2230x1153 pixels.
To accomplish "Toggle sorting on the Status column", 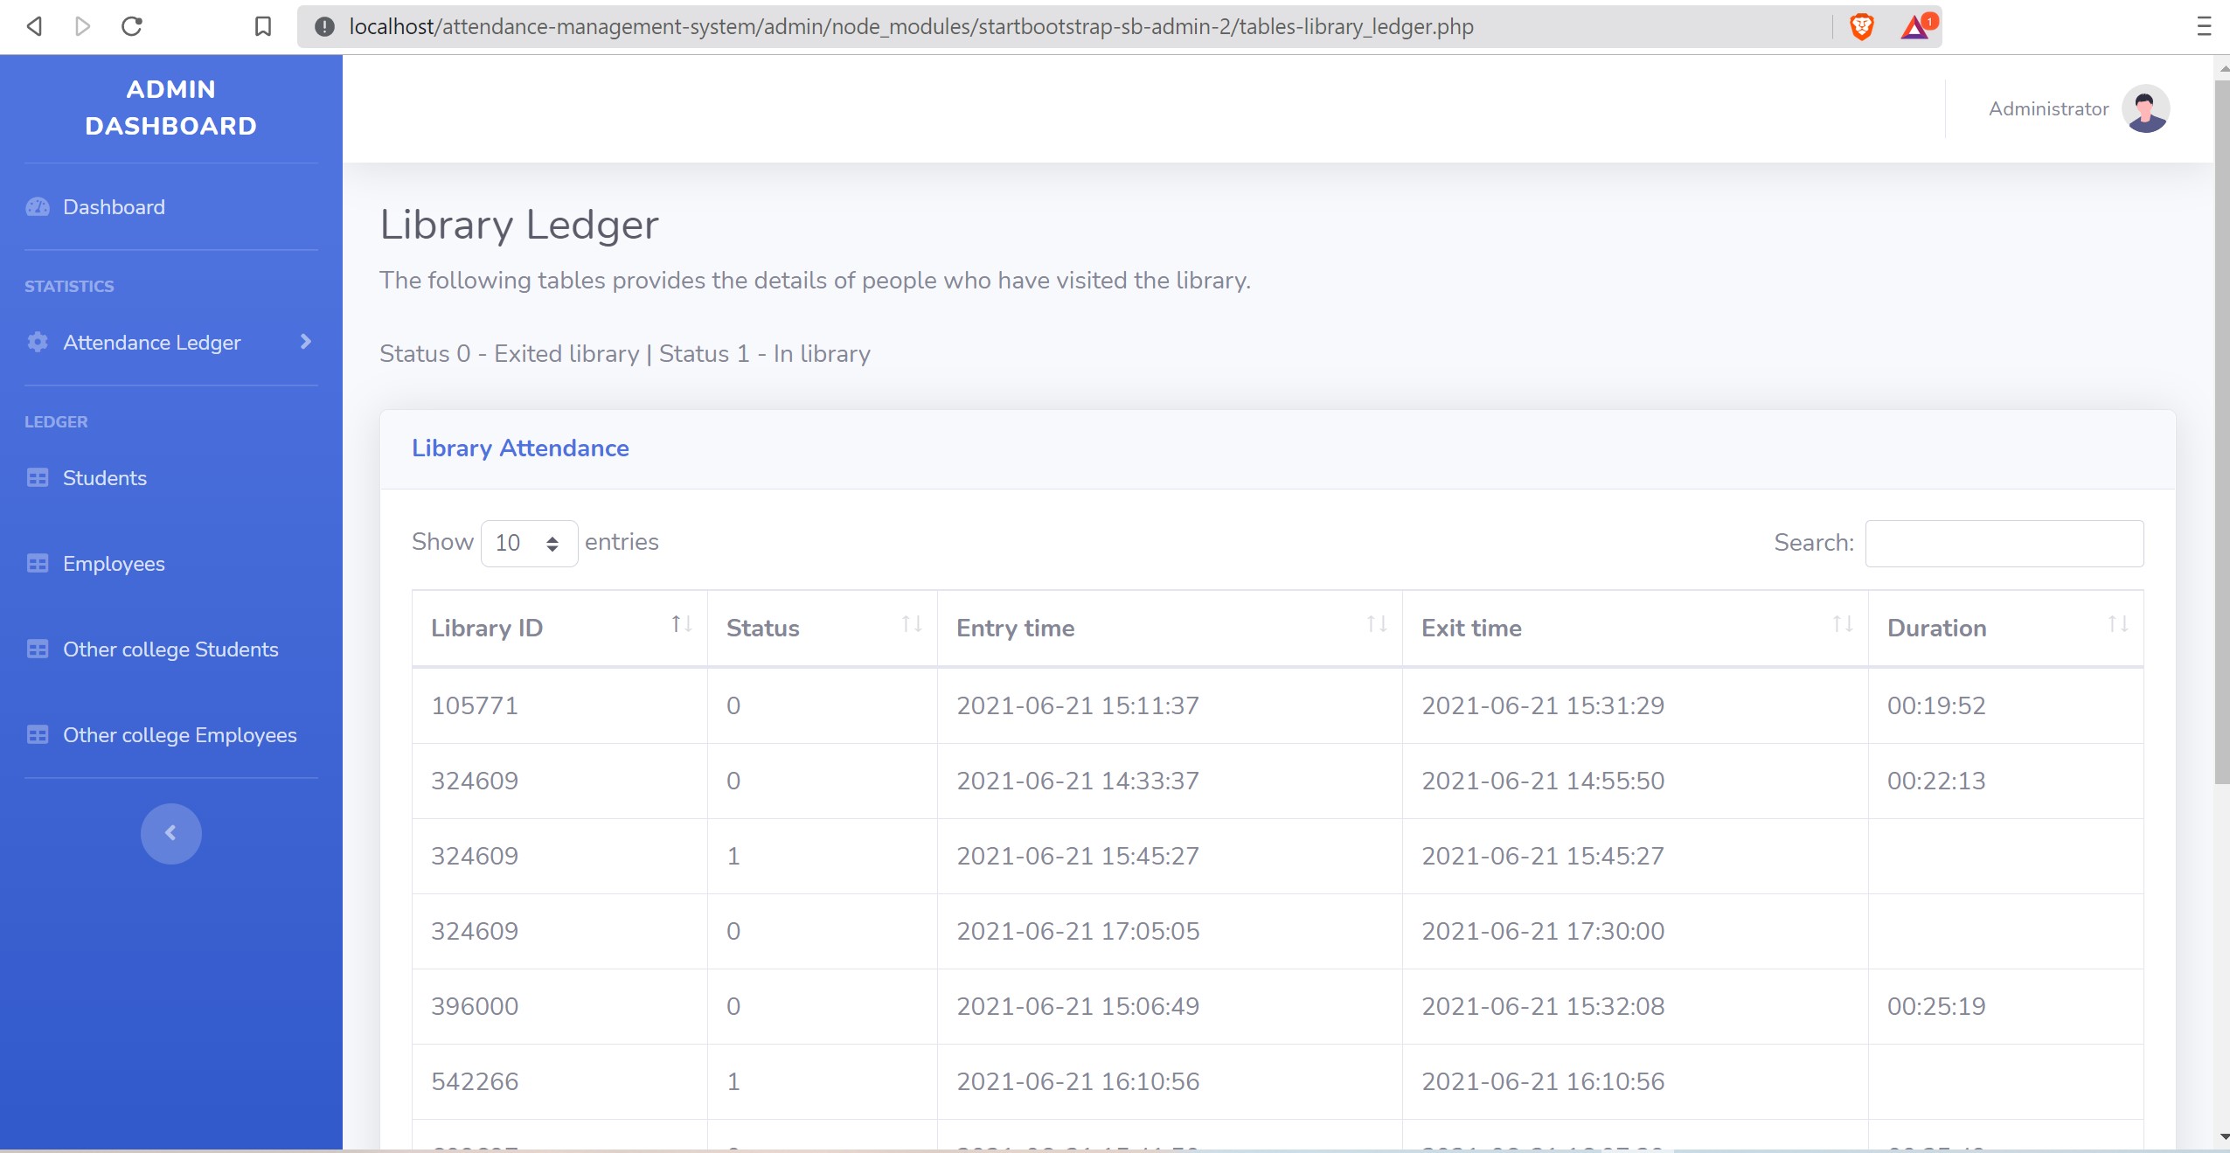I will click(912, 624).
